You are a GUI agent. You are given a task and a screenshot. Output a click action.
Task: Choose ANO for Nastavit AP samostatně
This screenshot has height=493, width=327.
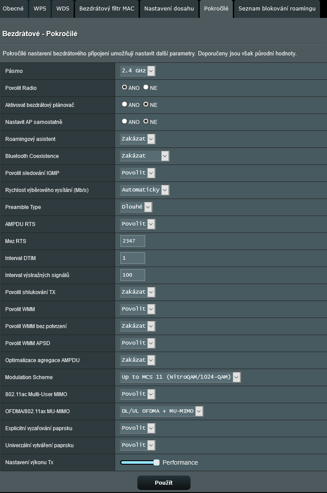click(125, 121)
